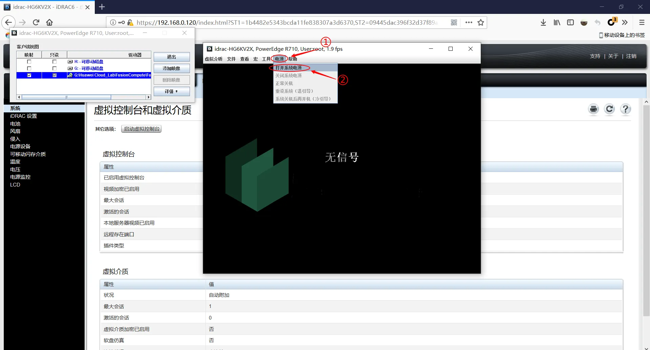
Task: Open mobile device bookmarks folder
Action: (x=622, y=35)
